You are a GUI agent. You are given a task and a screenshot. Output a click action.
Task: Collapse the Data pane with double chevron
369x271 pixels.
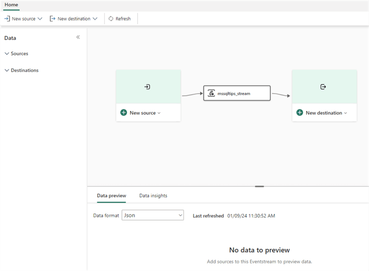(x=78, y=37)
